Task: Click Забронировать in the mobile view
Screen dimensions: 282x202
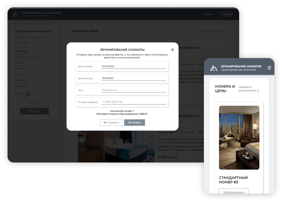Action: (x=234, y=192)
